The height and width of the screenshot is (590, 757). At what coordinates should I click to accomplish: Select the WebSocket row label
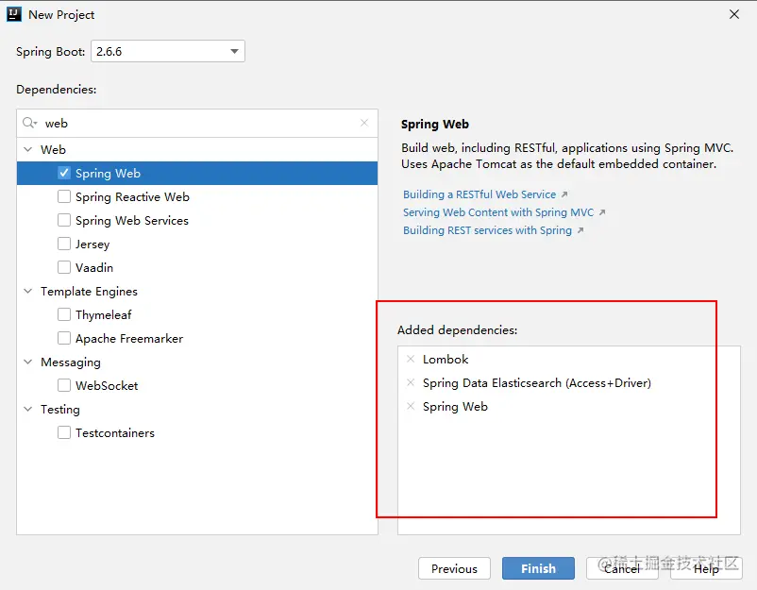(107, 385)
